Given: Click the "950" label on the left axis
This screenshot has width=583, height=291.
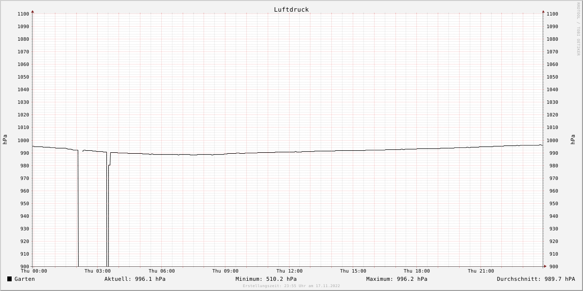Looking at the screenshot, I should click(25, 204).
